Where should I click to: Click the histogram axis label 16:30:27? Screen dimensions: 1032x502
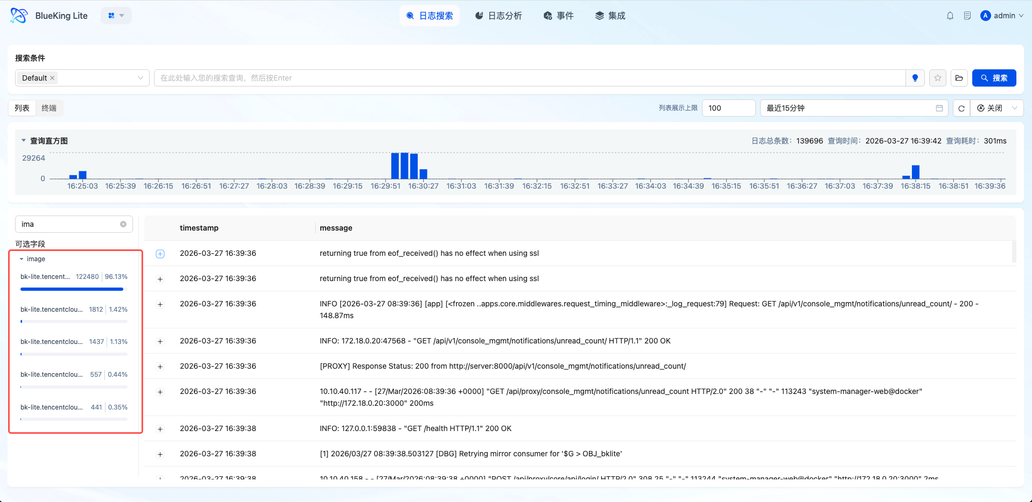click(x=423, y=186)
